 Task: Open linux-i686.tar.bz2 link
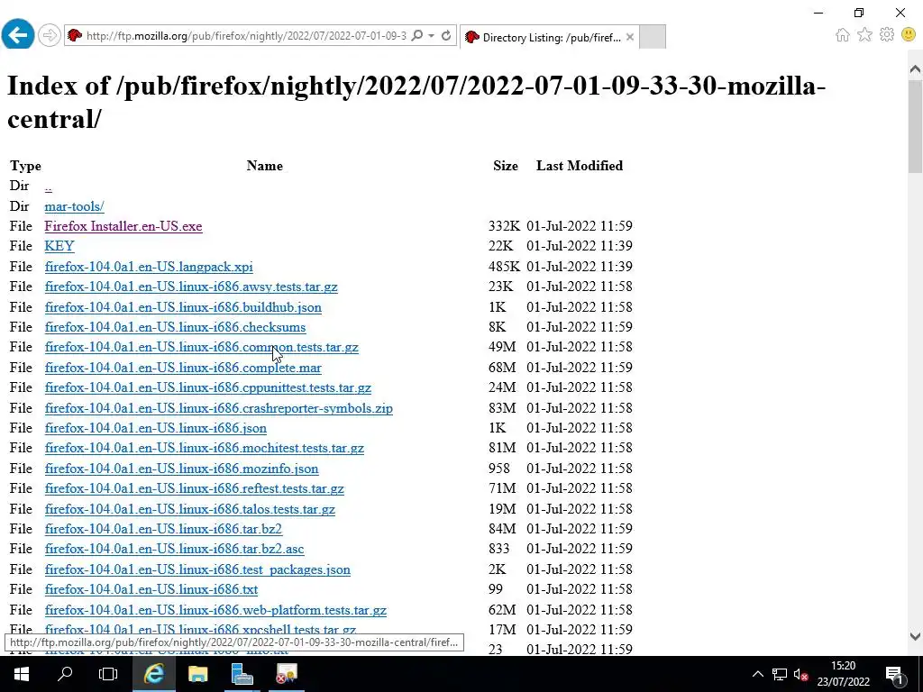click(x=164, y=529)
